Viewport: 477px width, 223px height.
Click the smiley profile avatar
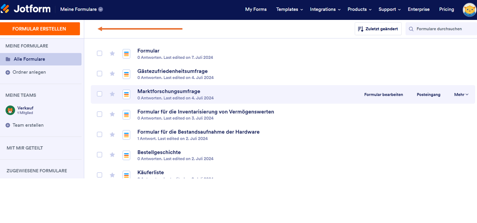tap(469, 9)
